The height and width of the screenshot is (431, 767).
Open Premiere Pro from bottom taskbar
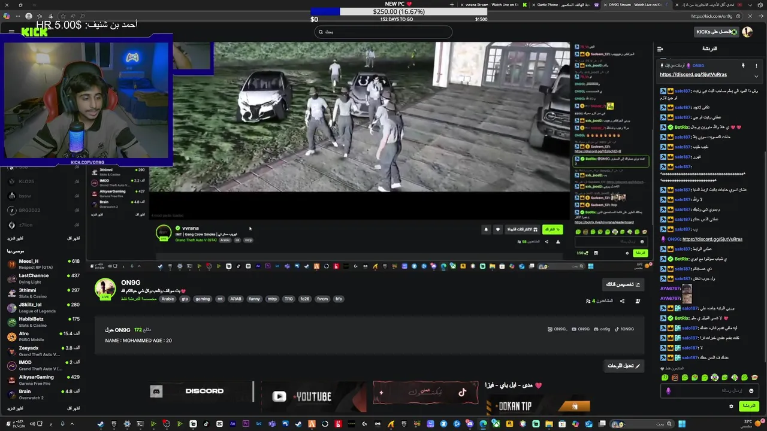pos(246,424)
